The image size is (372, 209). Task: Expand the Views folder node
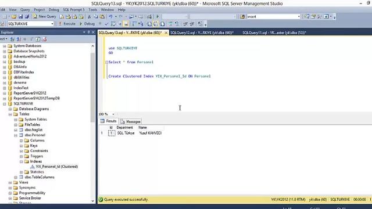click(x=10, y=182)
